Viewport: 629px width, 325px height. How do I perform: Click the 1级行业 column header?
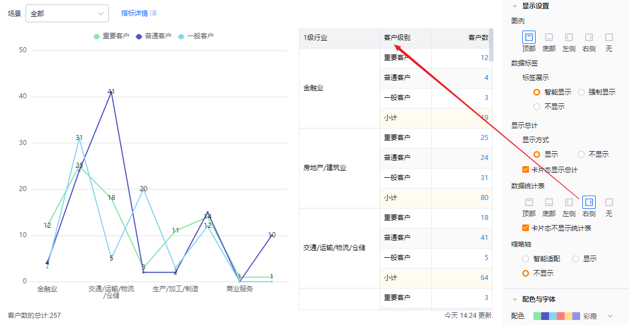tap(316, 38)
